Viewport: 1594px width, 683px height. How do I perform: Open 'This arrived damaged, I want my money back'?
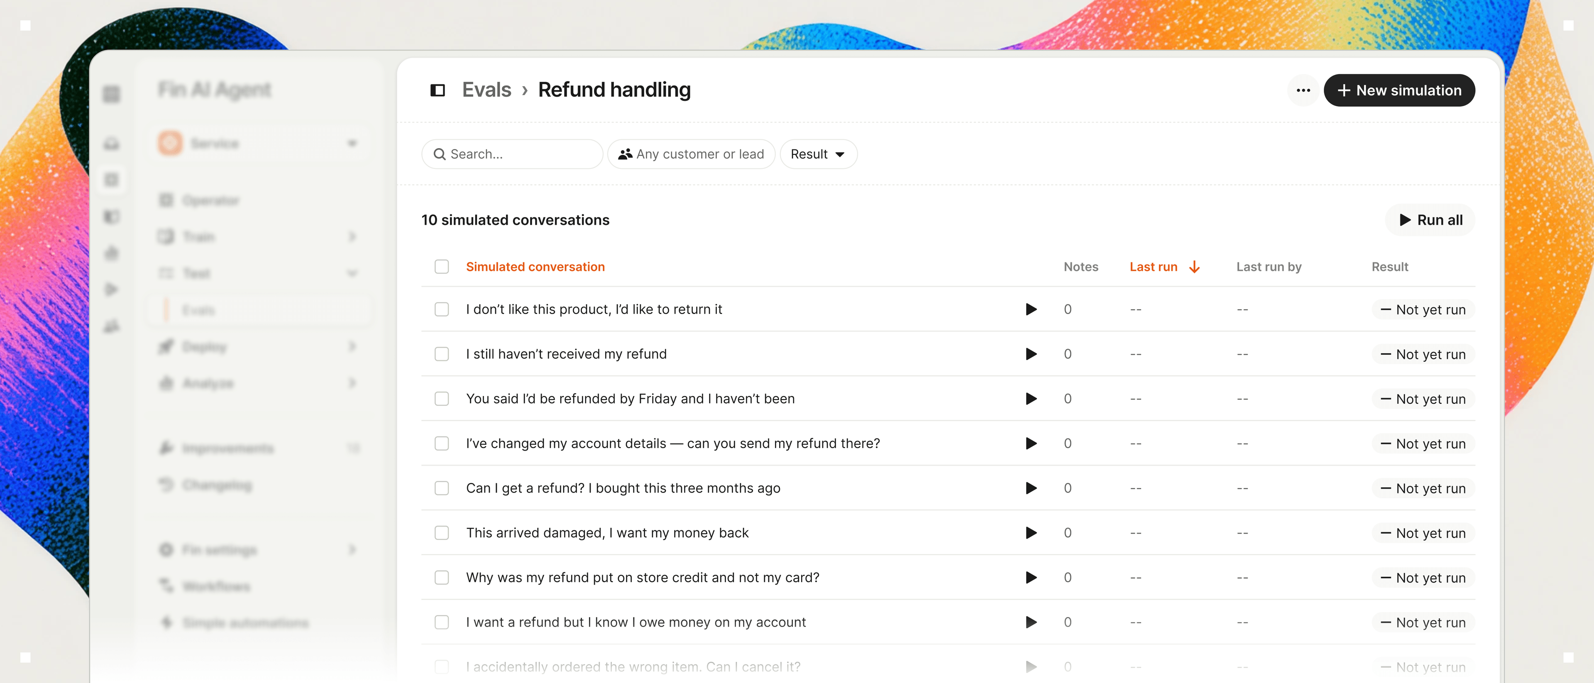pos(607,533)
